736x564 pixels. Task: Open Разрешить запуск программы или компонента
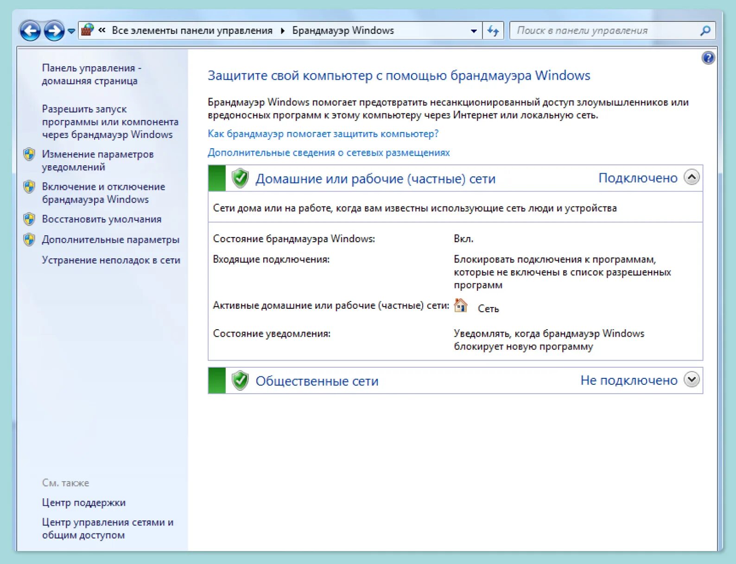pos(110,122)
